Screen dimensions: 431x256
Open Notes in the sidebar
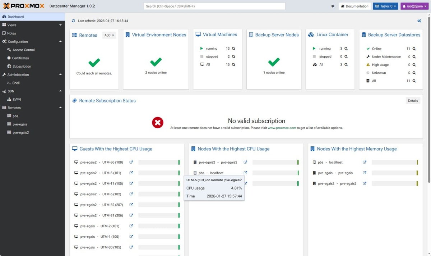pyautogui.click(x=32, y=33)
